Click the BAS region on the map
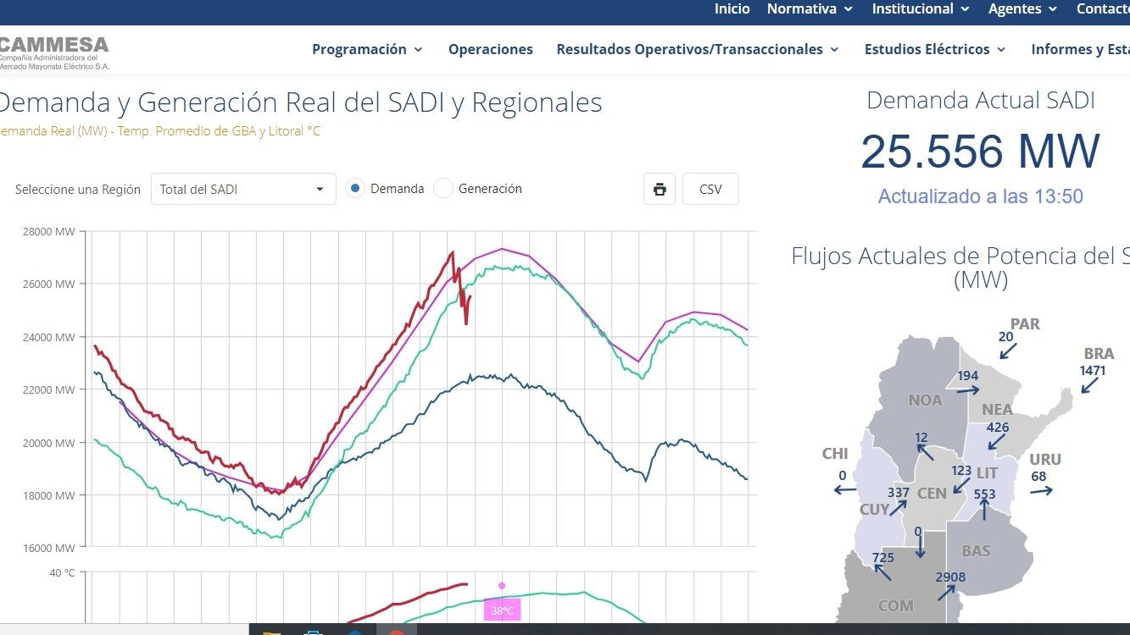This screenshot has width=1130, height=635. tap(976, 551)
